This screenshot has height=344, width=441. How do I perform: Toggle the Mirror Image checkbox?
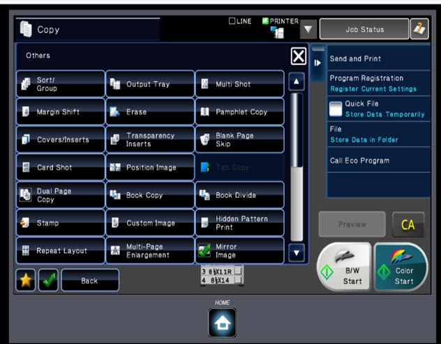tap(204, 250)
